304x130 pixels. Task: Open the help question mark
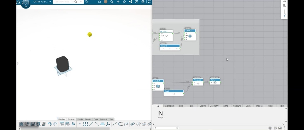(143, 2)
